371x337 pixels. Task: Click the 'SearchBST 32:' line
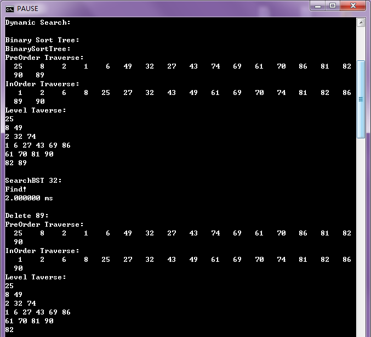point(33,181)
